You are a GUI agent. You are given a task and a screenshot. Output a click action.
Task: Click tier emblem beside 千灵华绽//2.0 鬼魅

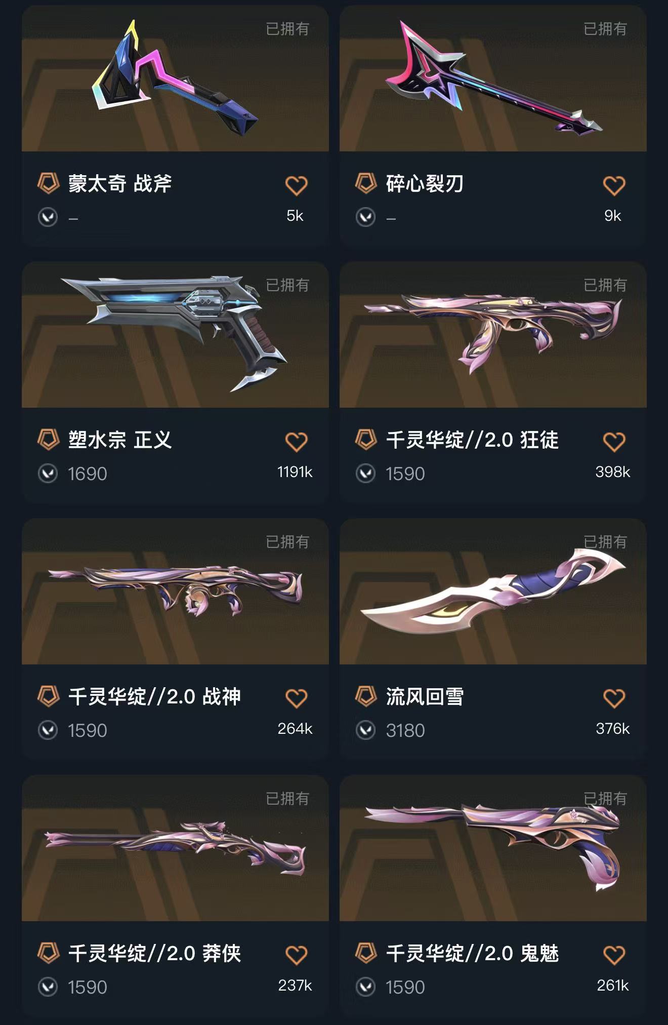[366, 953]
